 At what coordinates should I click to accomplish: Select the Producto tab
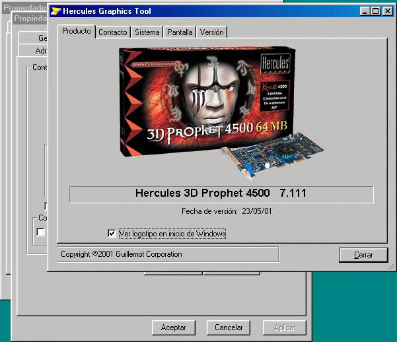coord(77,31)
